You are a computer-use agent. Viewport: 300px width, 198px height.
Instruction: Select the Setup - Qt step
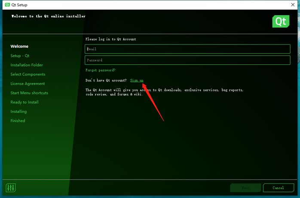(20, 56)
